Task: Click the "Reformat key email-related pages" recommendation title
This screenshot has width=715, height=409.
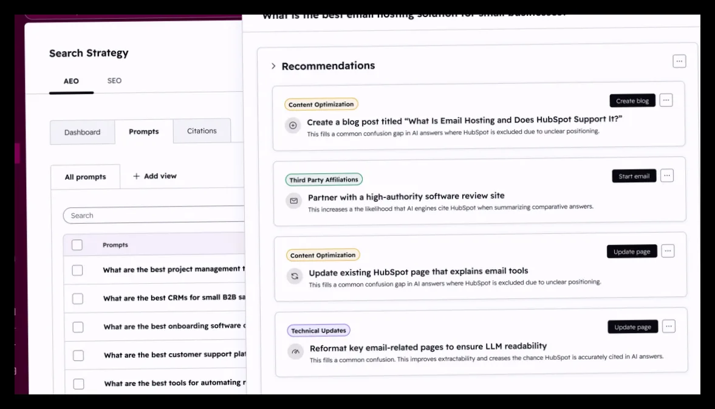Action: (x=428, y=348)
